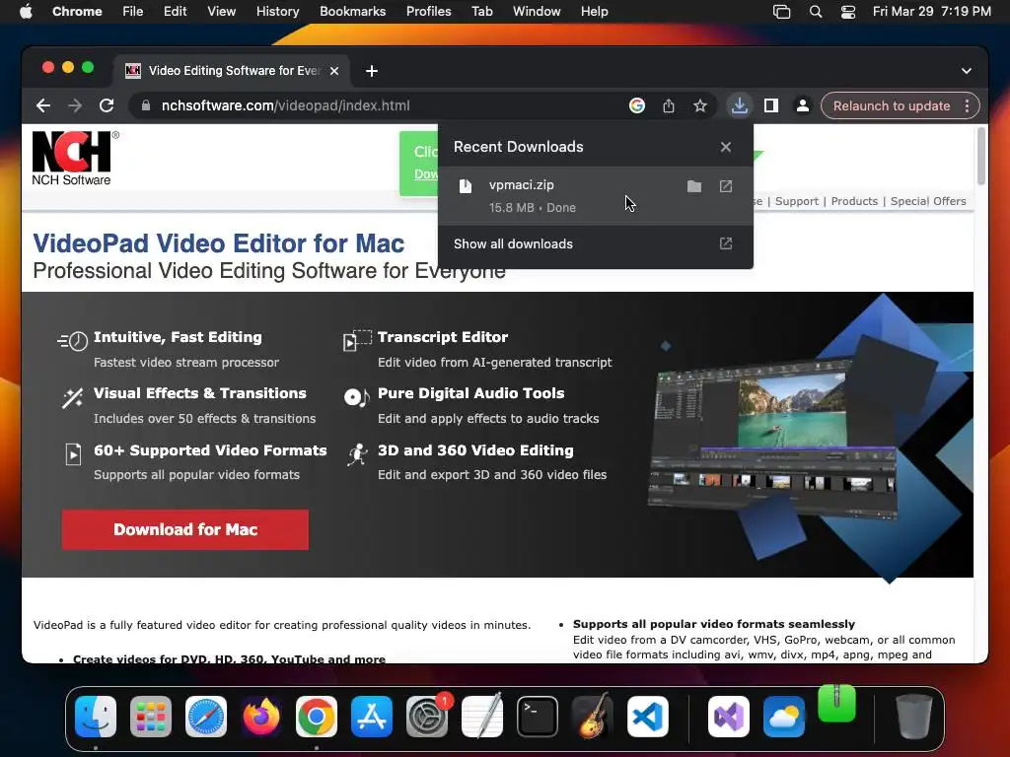1010x757 pixels.
Task: Open the File menu
Action: 133,12
